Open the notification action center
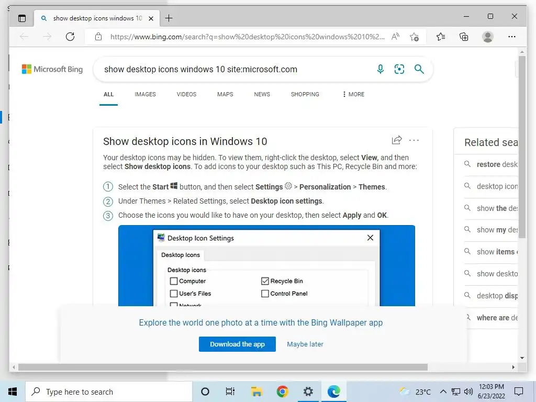The height and width of the screenshot is (402, 536). pyautogui.click(x=519, y=392)
